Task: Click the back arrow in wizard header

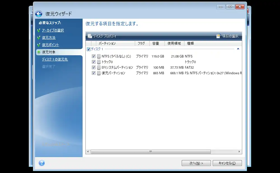Action: tap(39, 14)
